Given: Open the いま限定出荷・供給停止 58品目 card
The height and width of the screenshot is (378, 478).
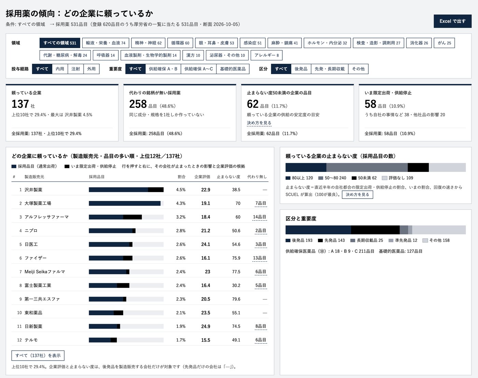Looking at the screenshot, I should [415, 113].
